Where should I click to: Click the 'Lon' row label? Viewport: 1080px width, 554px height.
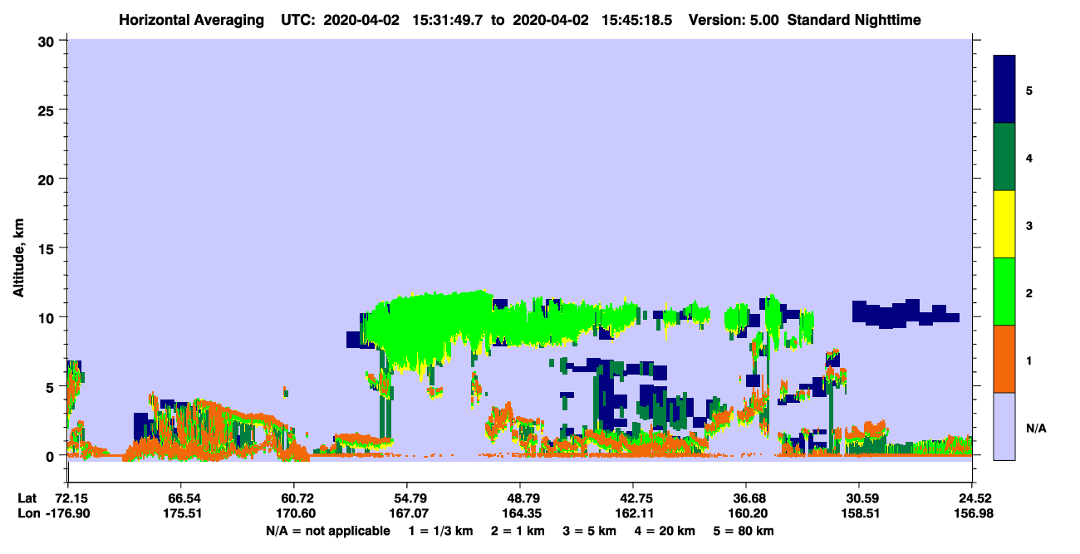click(27, 514)
